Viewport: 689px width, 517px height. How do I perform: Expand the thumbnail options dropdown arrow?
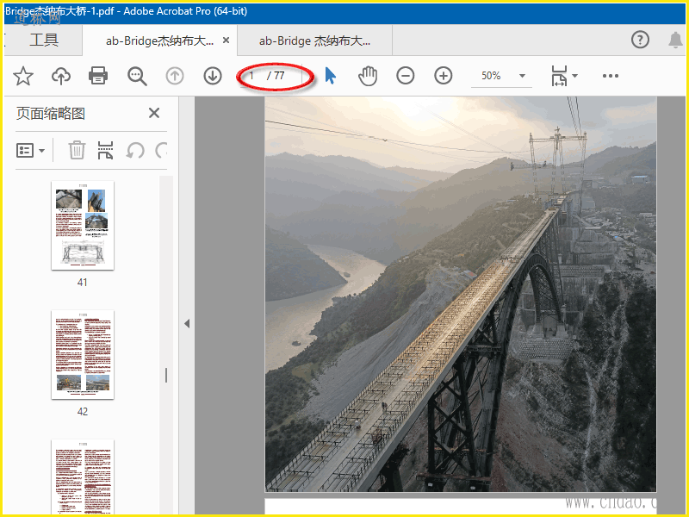click(x=41, y=151)
